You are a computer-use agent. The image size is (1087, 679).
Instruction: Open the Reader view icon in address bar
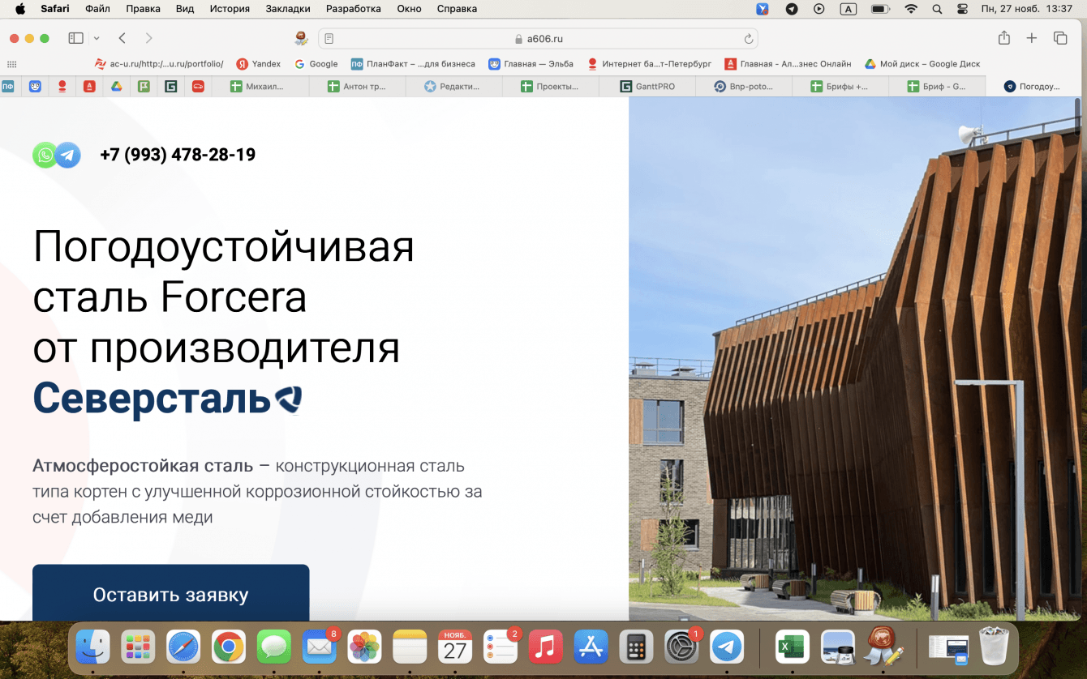(x=329, y=39)
